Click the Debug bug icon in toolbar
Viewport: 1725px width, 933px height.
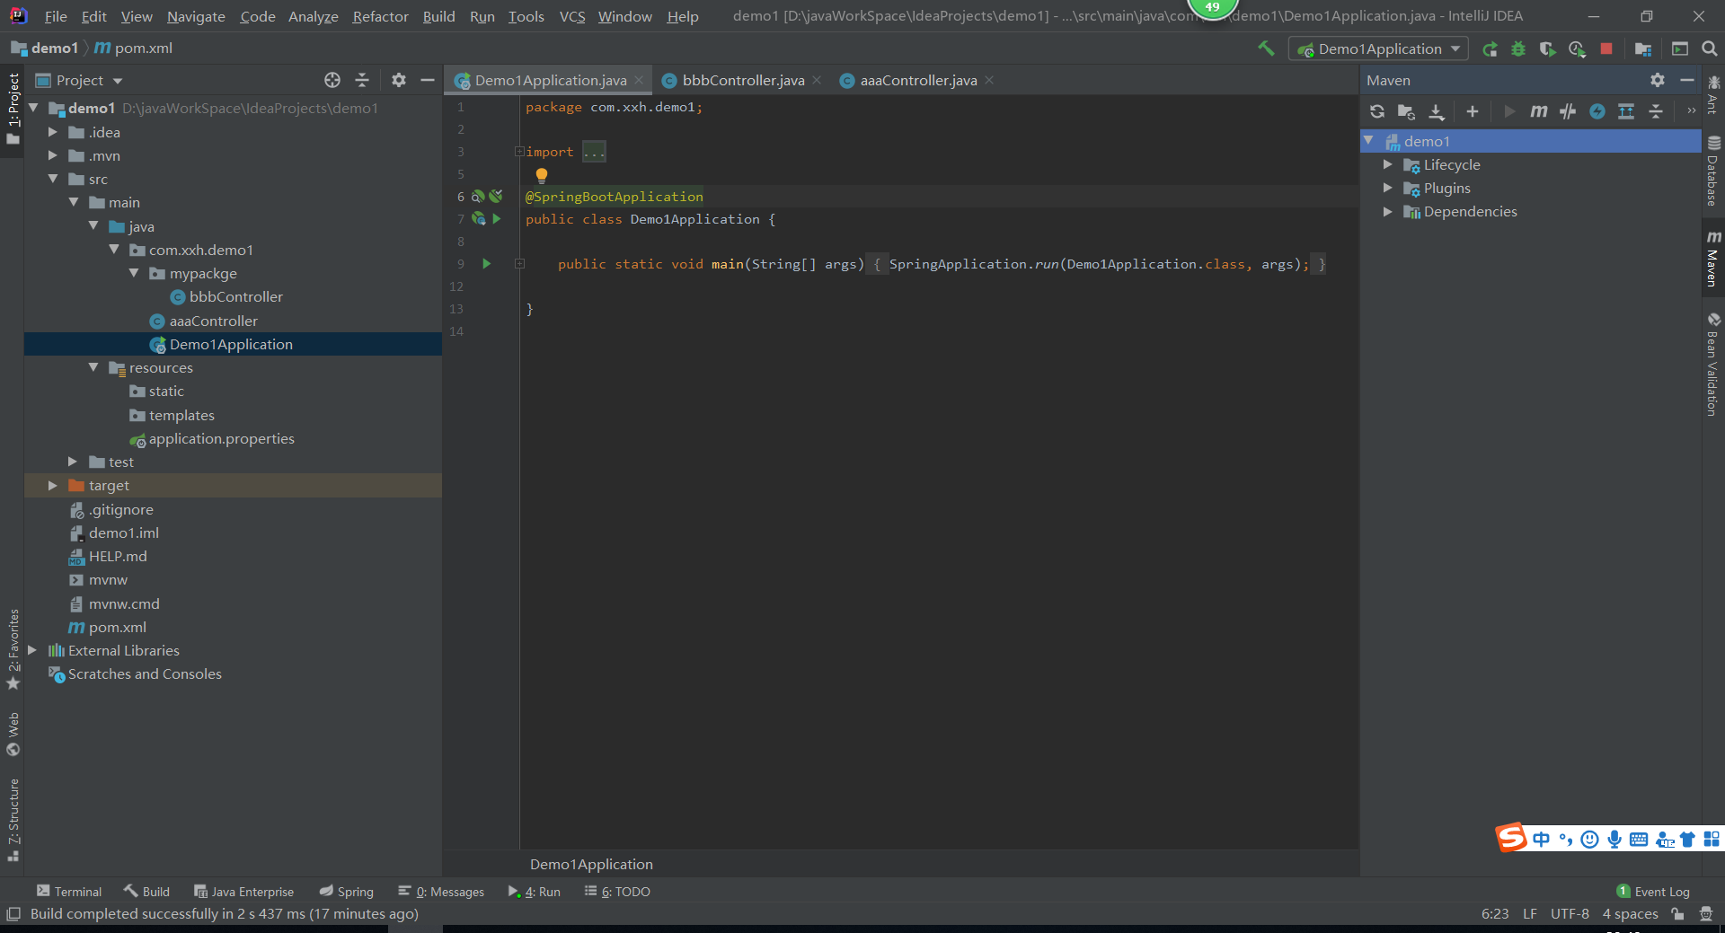(x=1518, y=48)
